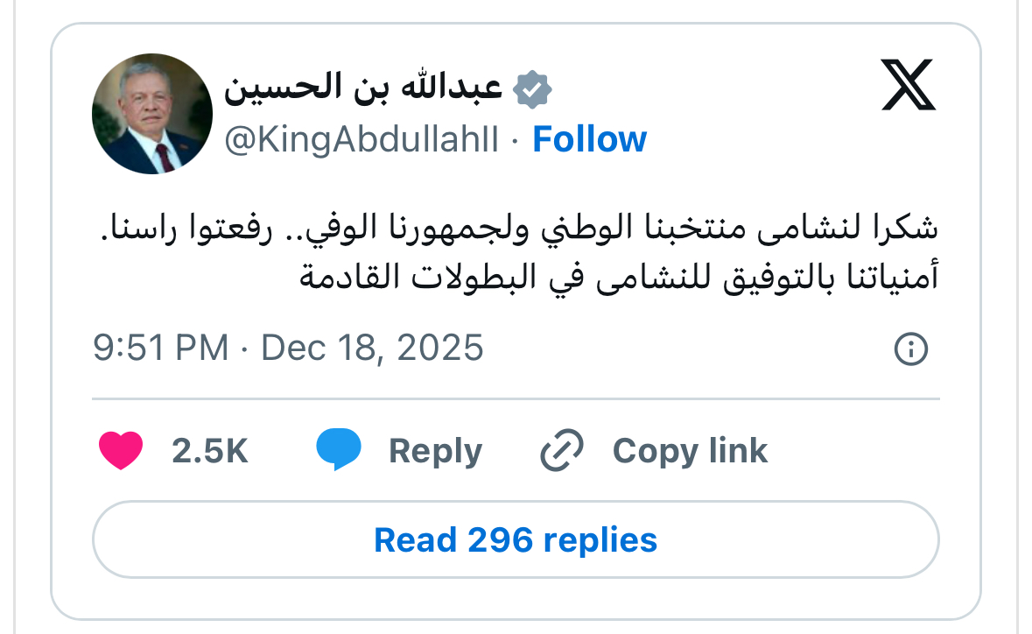Click the number 296 in the replies button
The width and height of the screenshot is (1032, 634).
(500, 539)
